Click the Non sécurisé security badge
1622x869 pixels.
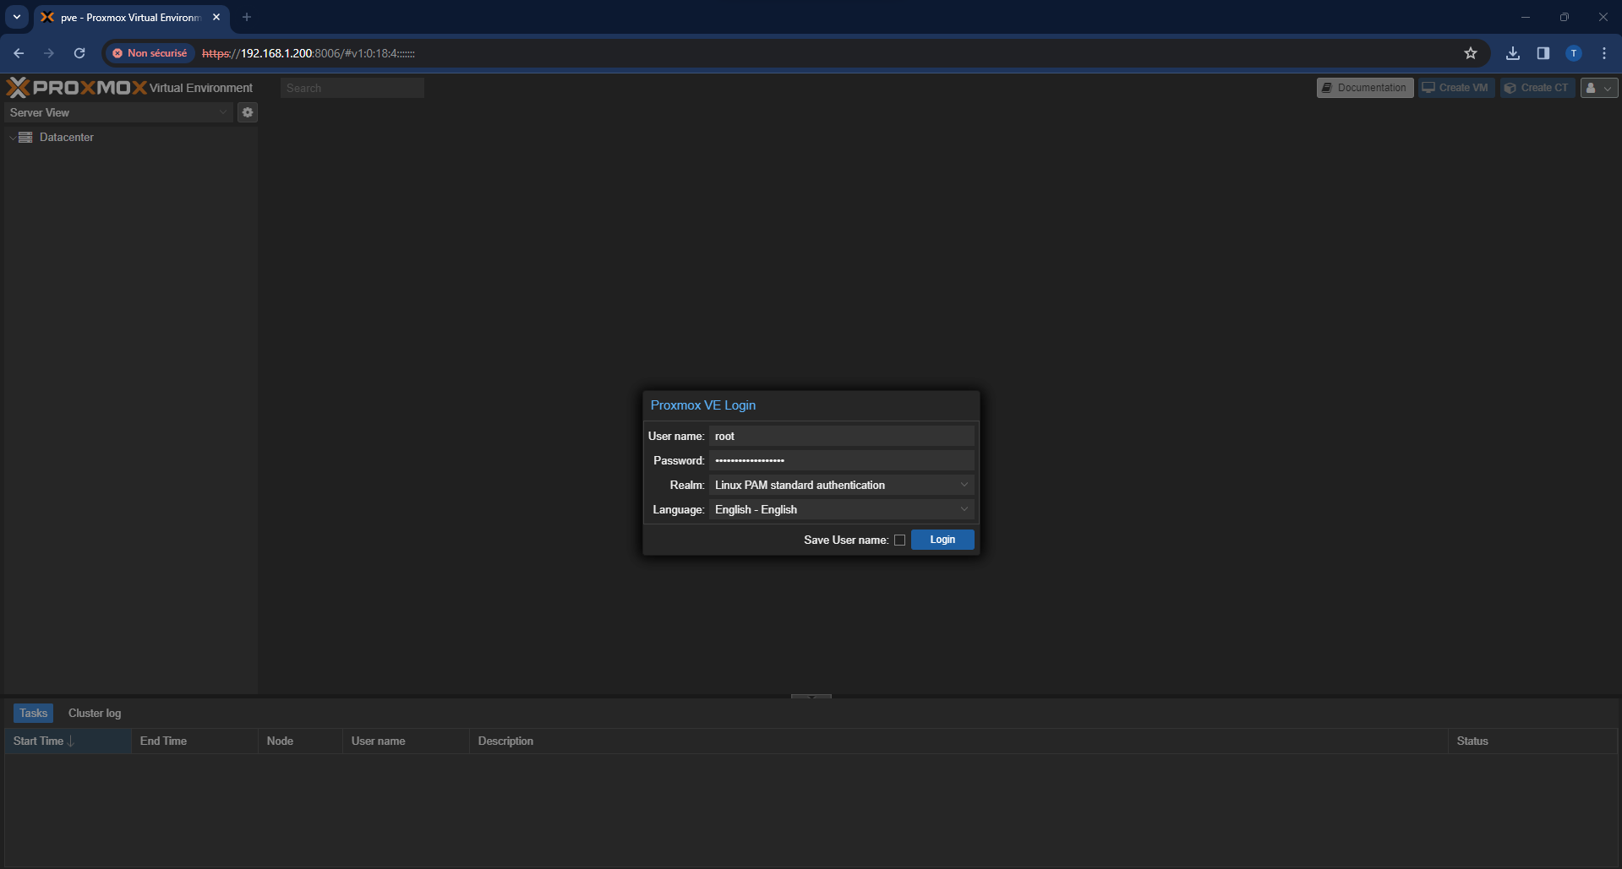tap(150, 53)
